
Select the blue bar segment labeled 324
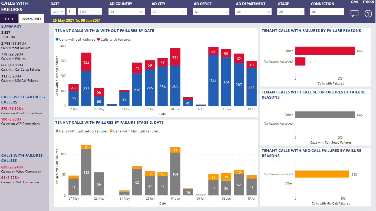pos(226,82)
